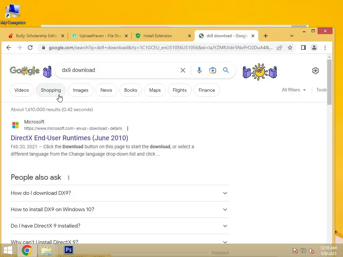Expand Do I have DirectX 9 installed?
The height and width of the screenshot is (257, 343).
click(120, 226)
